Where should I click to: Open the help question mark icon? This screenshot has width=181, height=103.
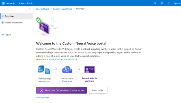click(x=169, y=3)
